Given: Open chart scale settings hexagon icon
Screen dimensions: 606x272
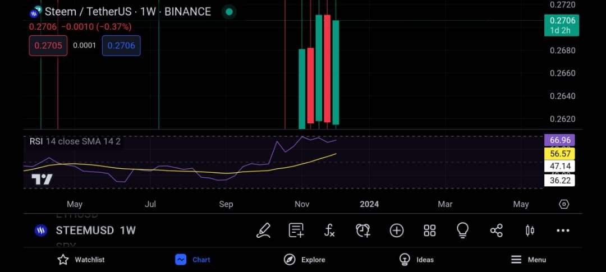Looking at the screenshot, I should [564, 204].
